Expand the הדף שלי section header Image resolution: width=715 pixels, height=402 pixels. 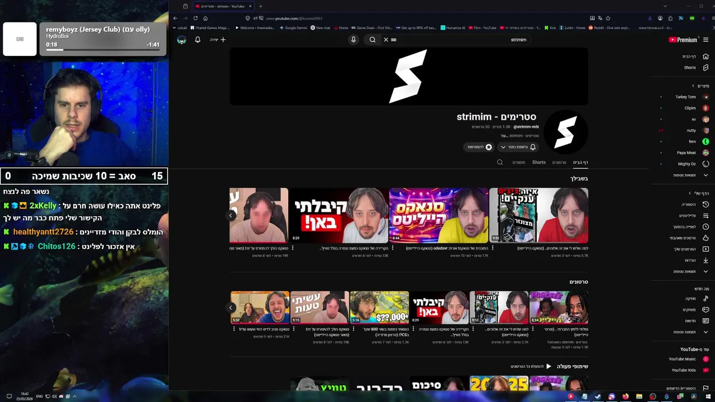point(698,193)
